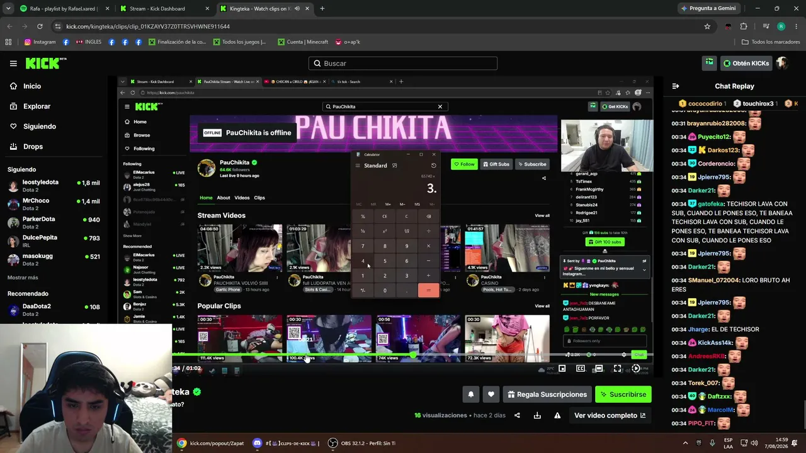Report the clip using the warning icon
The height and width of the screenshot is (453, 806).
click(557, 415)
